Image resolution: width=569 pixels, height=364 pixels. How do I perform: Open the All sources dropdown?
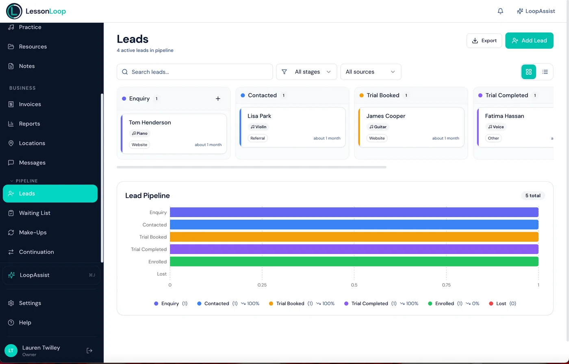370,71
